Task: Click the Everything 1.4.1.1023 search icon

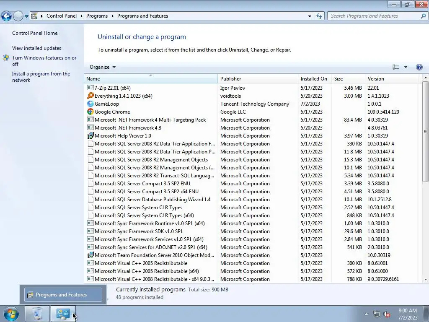Action: click(x=90, y=96)
